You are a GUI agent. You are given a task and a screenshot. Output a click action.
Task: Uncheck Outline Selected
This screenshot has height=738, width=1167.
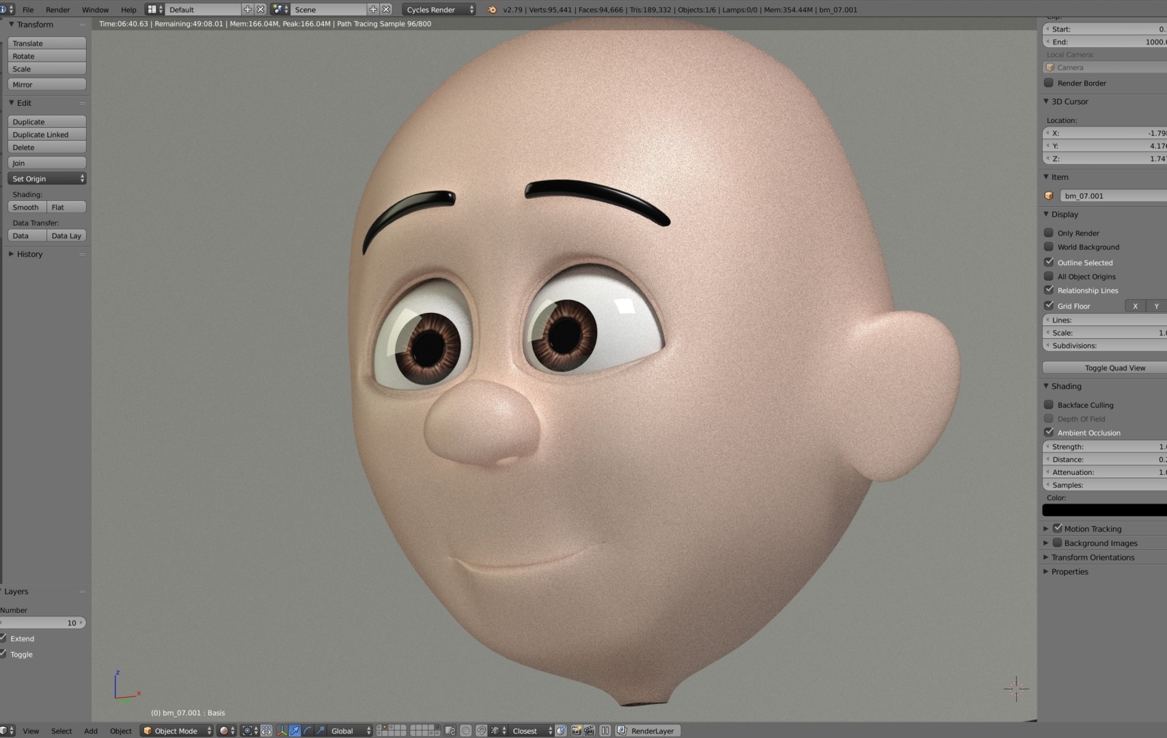coord(1049,262)
